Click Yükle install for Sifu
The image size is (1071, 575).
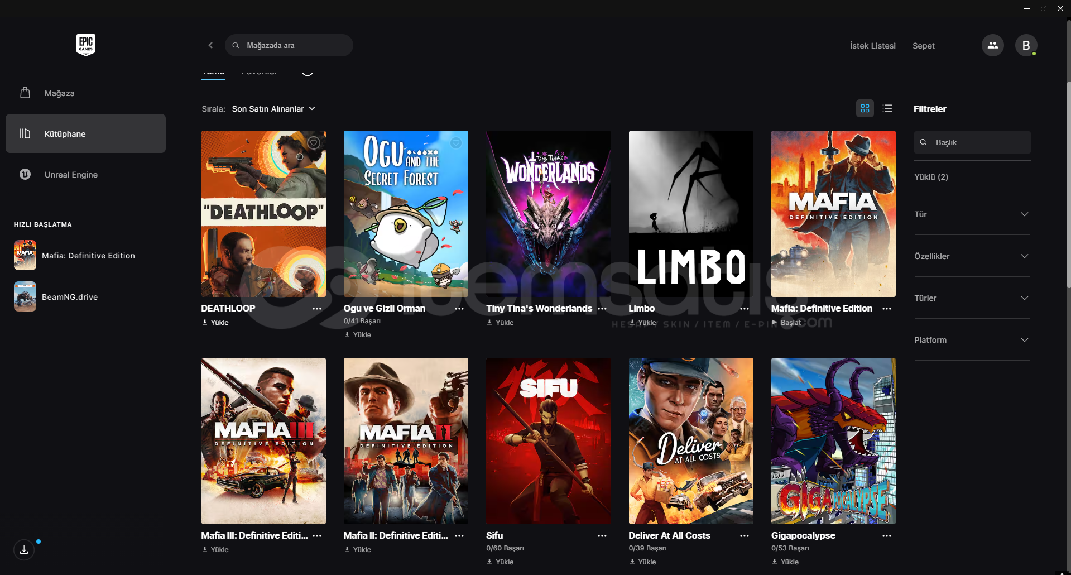[x=500, y=562]
